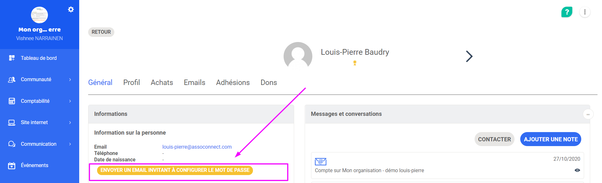The width and height of the screenshot is (602, 183).
Task: Expand the Communication submenu
Action: coord(70,144)
